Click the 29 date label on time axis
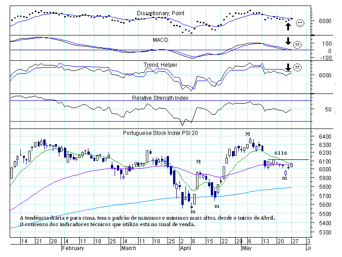The height and width of the screenshot is (257, 342). (x=239, y=241)
